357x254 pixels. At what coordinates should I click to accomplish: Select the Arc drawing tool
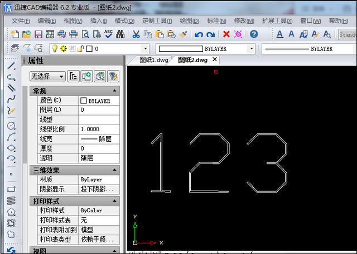pyautogui.click(x=11, y=137)
